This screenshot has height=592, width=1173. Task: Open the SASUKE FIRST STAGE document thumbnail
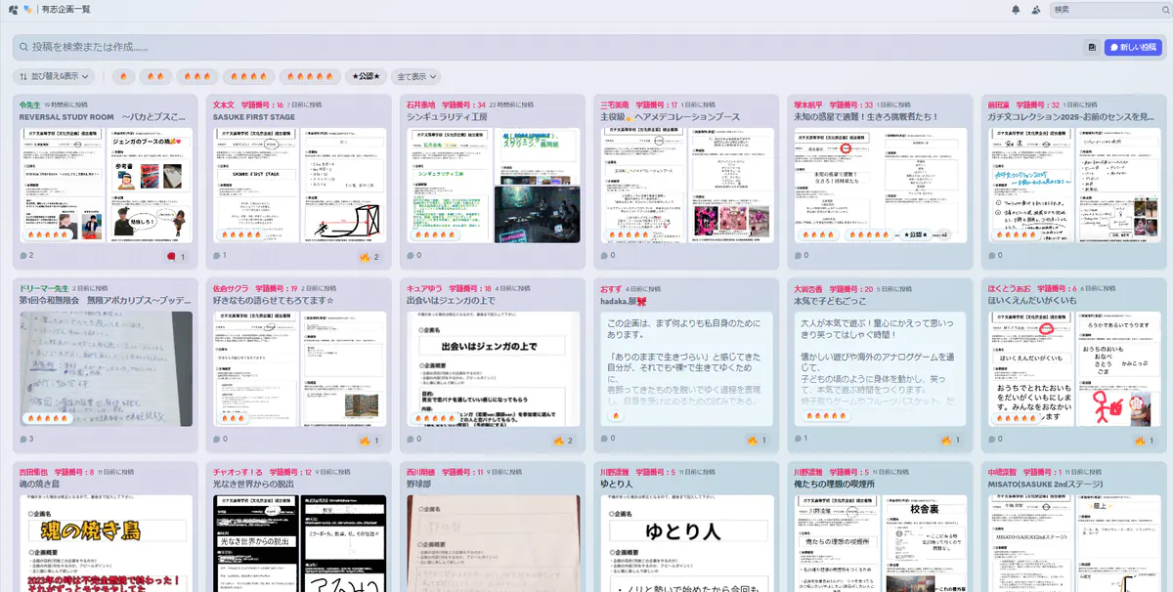click(x=299, y=184)
